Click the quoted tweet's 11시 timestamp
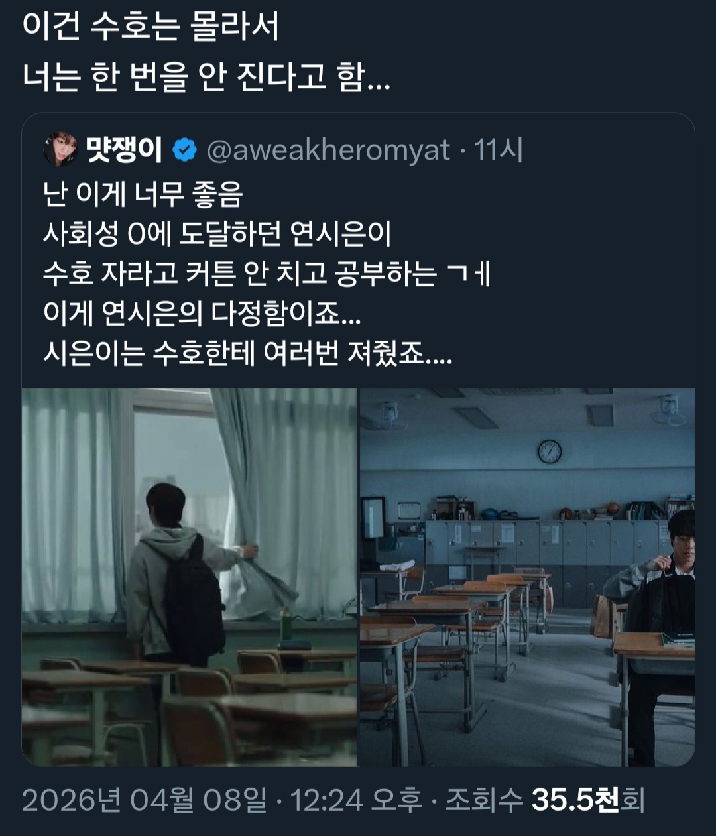This screenshot has width=716, height=836. pos(499,150)
